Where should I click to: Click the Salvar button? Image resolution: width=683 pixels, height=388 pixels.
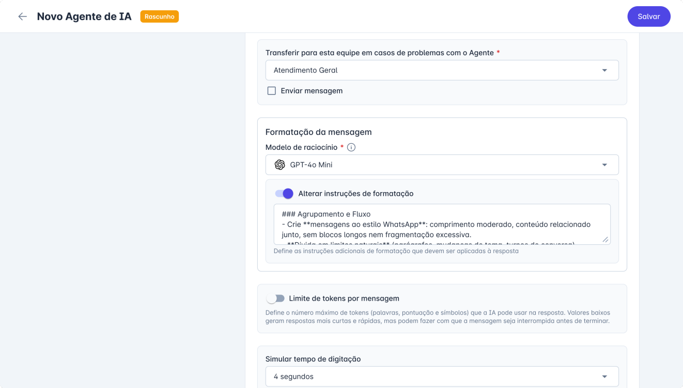point(648,16)
